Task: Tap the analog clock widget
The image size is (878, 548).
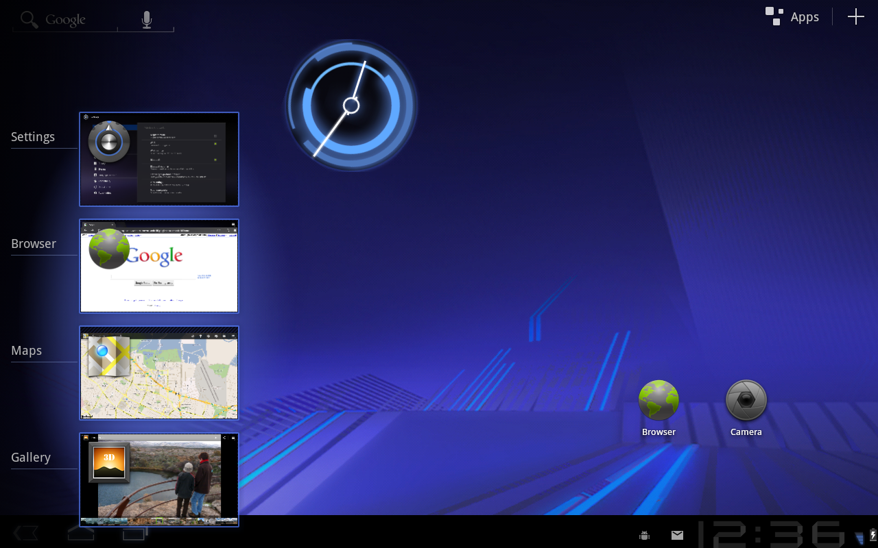Action: click(351, 105)
